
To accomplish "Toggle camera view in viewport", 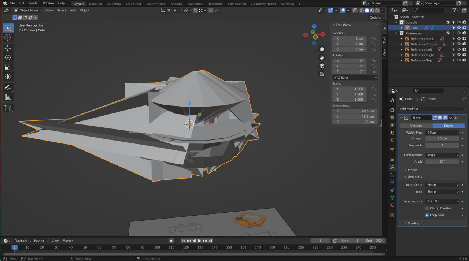I will click(x=321, y=66).
